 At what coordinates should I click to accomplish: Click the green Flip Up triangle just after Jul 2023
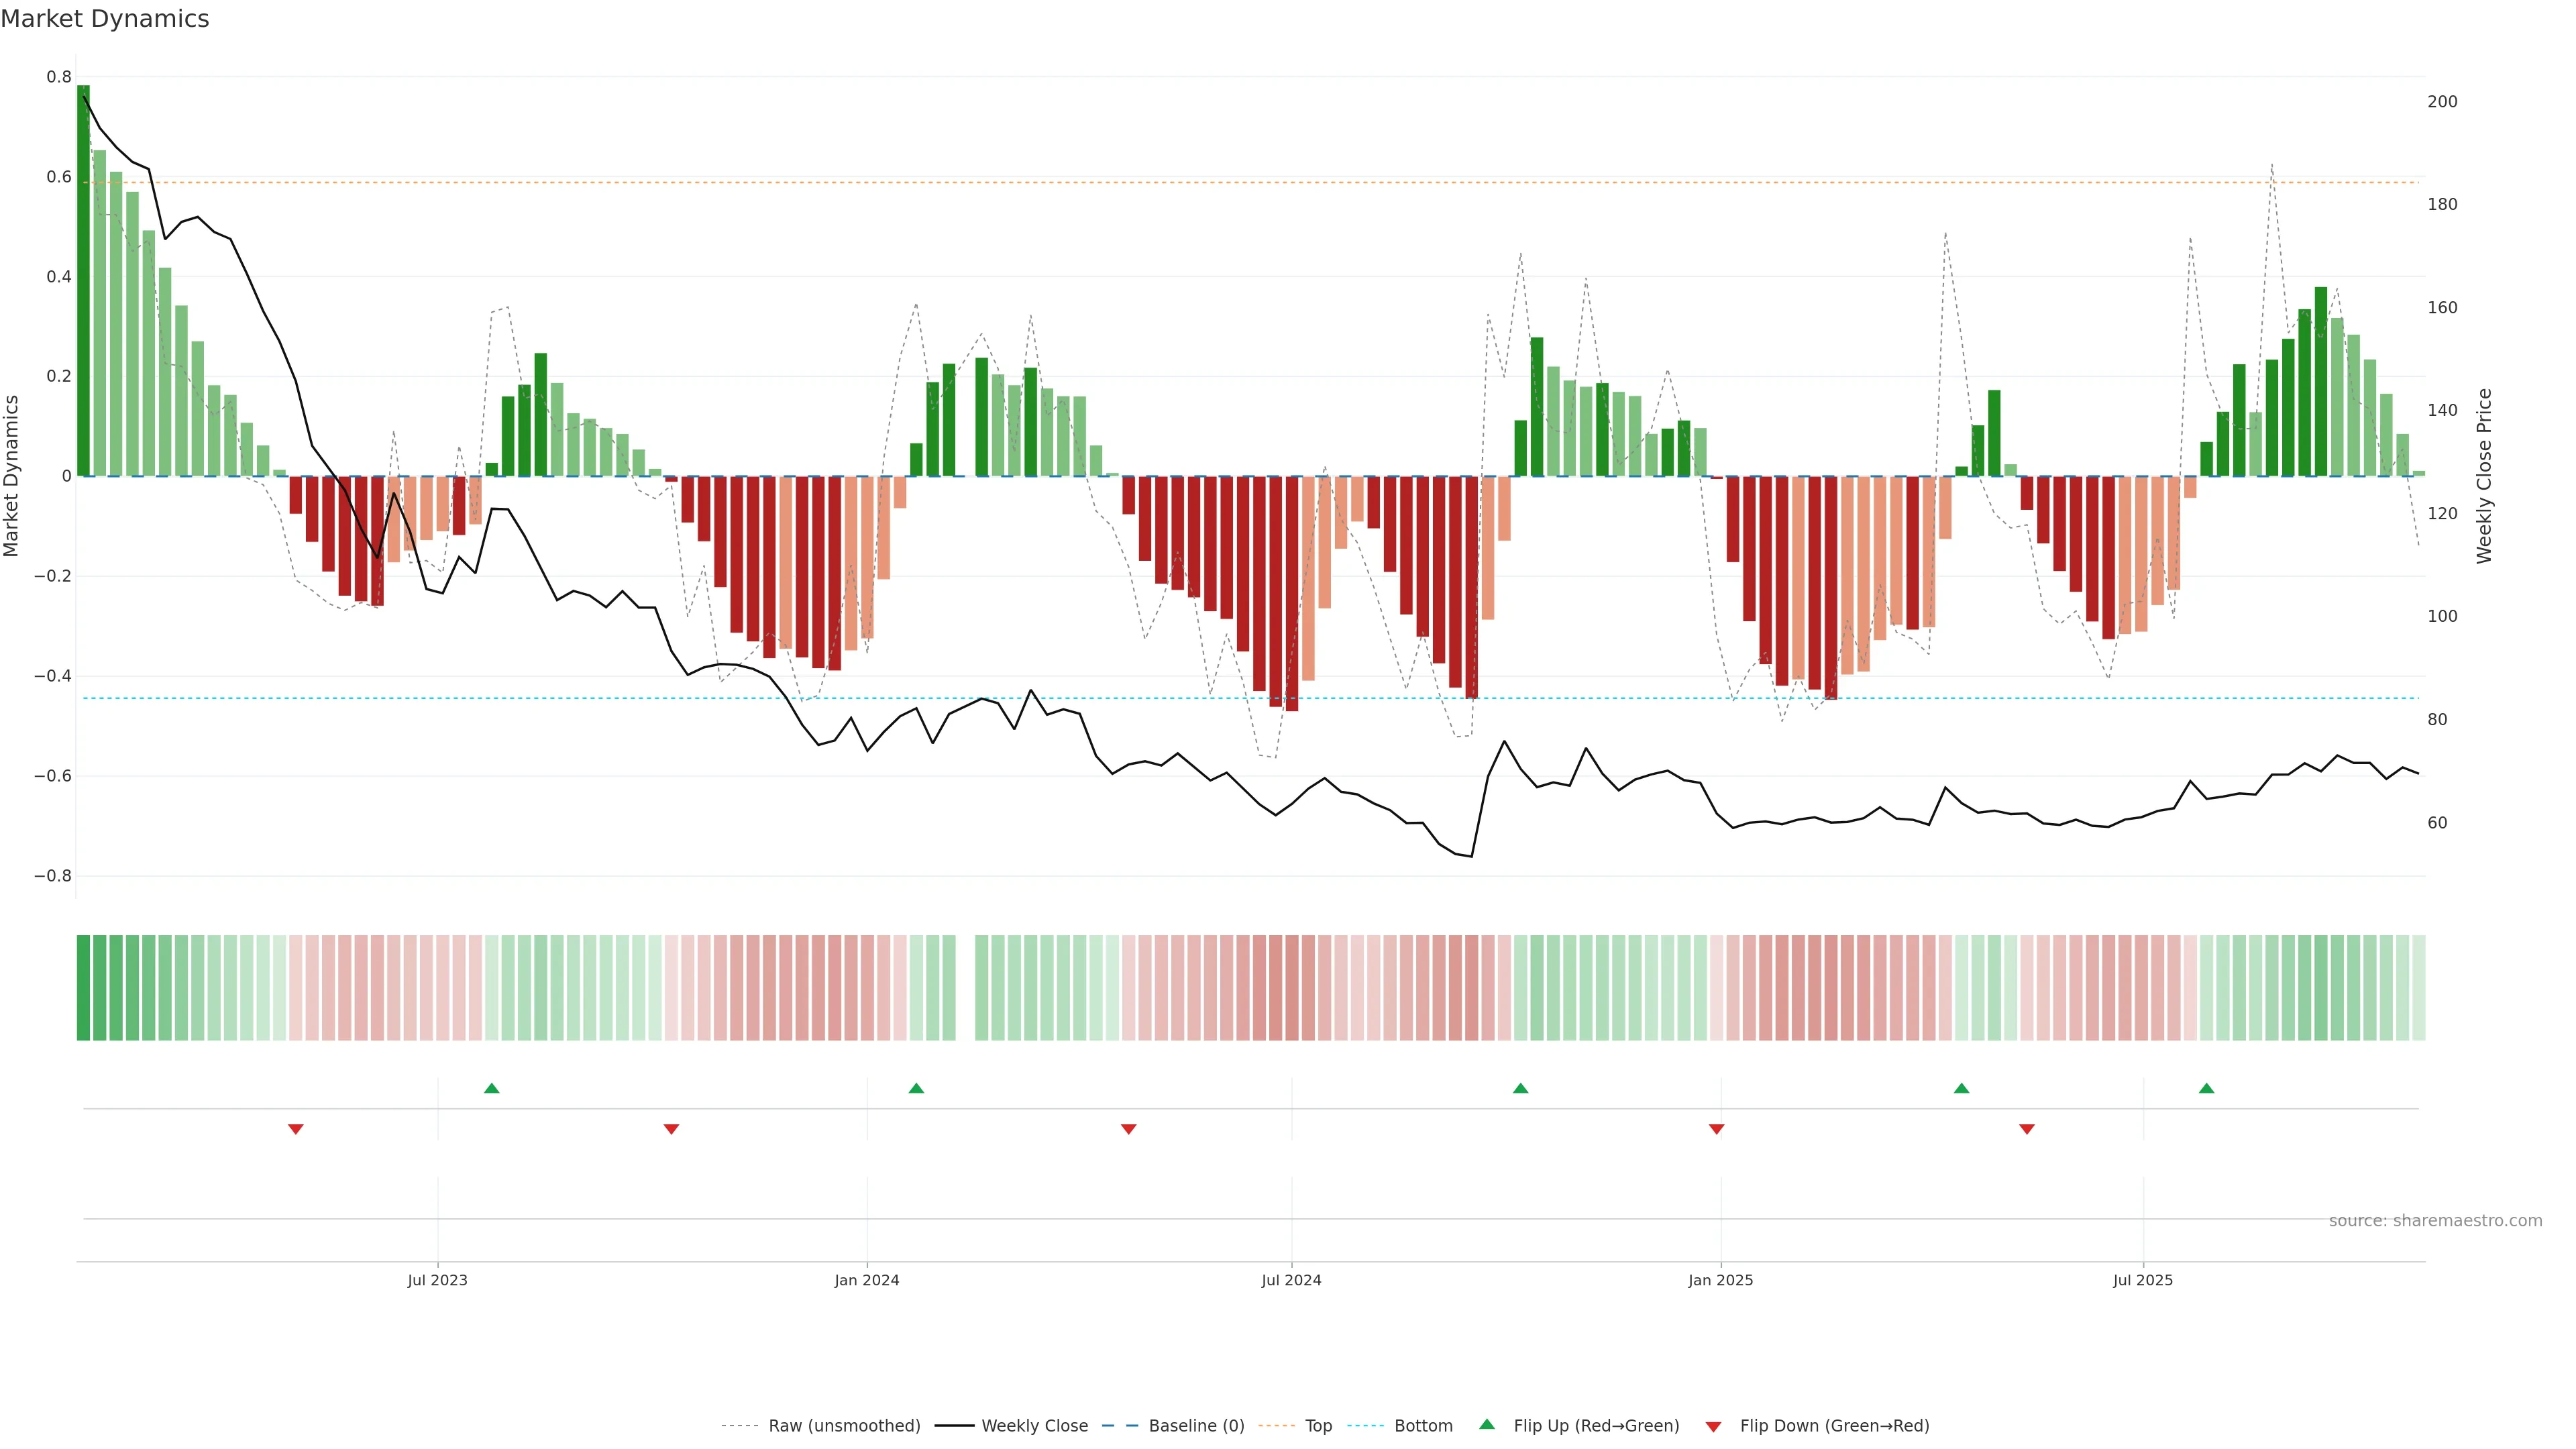click(491, 1088)
